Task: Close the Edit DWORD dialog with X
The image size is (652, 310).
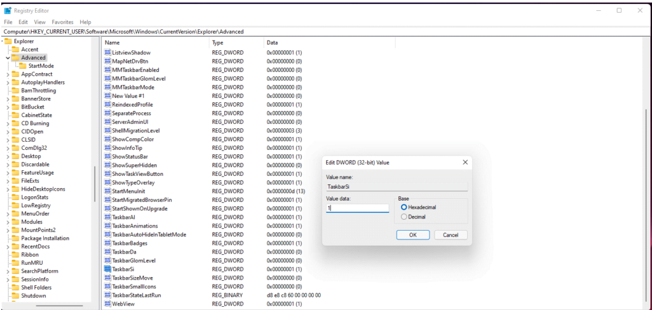Action: (x=465, y=163)
